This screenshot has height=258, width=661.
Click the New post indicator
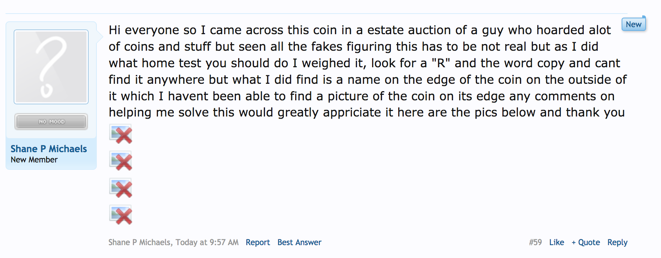(x=634, y=24)
